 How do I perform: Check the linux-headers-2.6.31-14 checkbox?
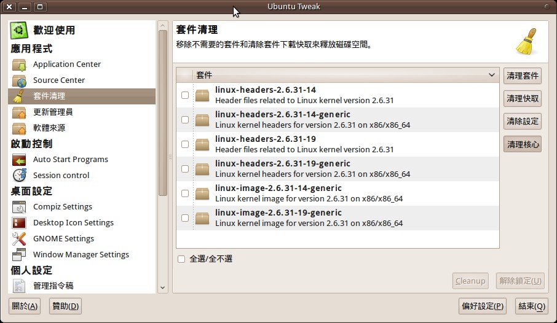tap(185, 95)
